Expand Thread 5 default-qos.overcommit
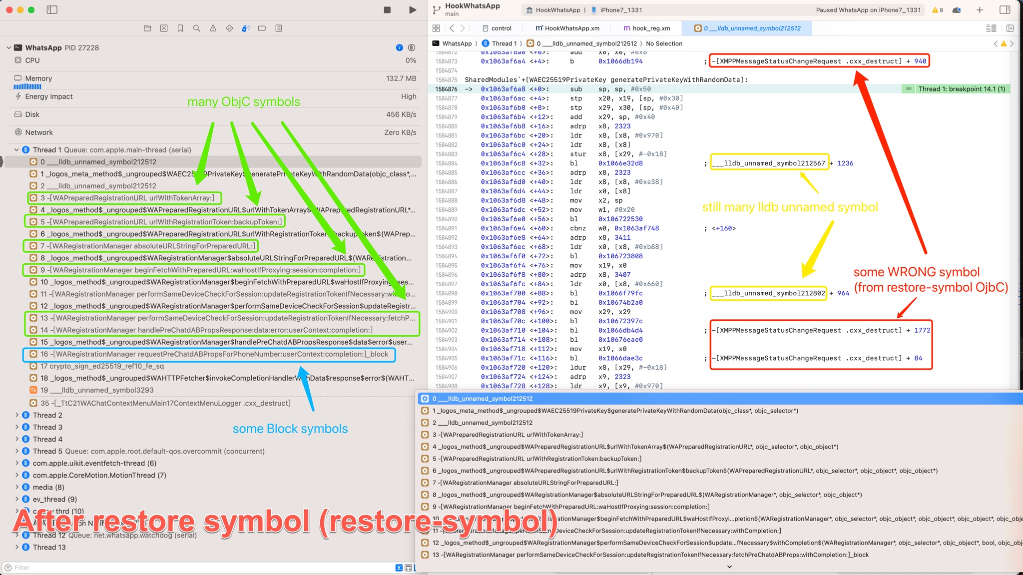The height and width of the screenshot is (575, 1023). (16, 451)
